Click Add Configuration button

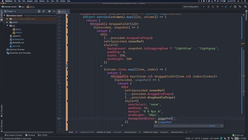click(x=191, y=7)
